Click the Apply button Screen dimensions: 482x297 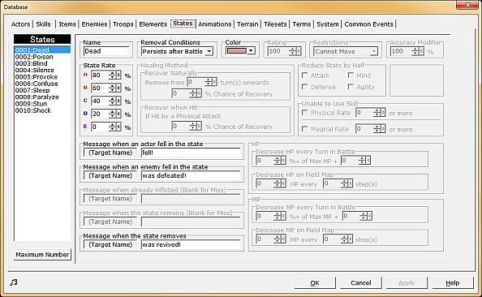click(x=407, y=283)
